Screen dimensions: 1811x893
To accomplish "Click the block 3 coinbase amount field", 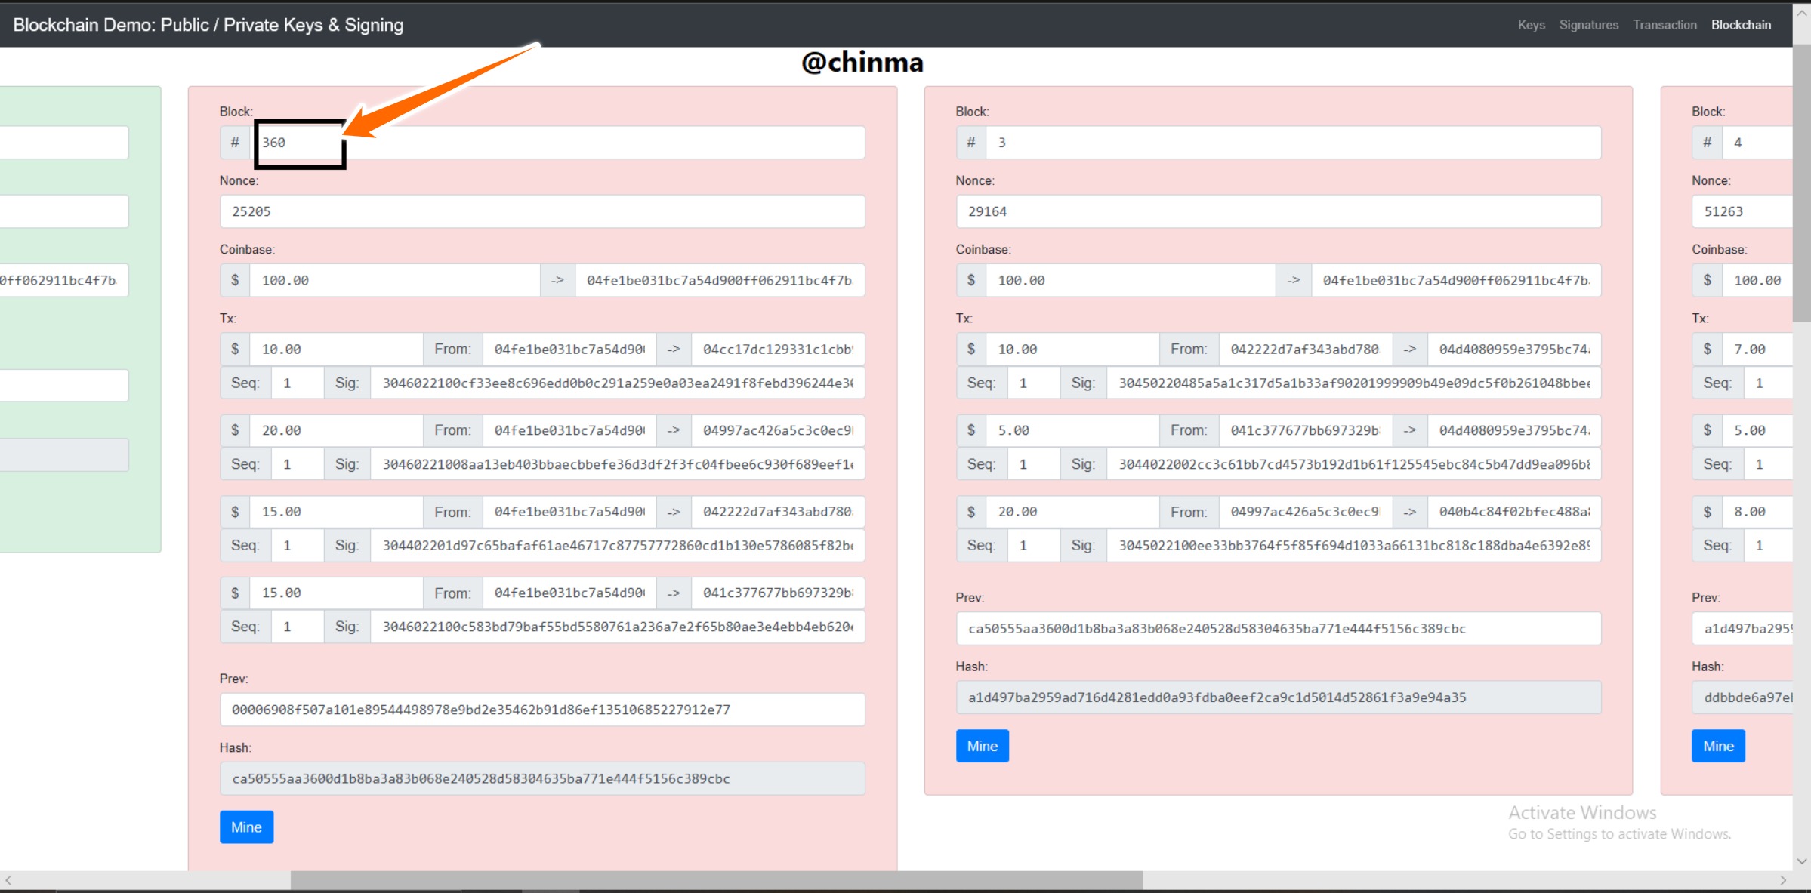I will tap(1131, 280).
